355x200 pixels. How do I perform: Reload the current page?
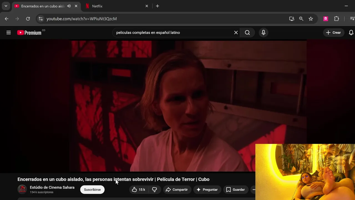(28, 19)
